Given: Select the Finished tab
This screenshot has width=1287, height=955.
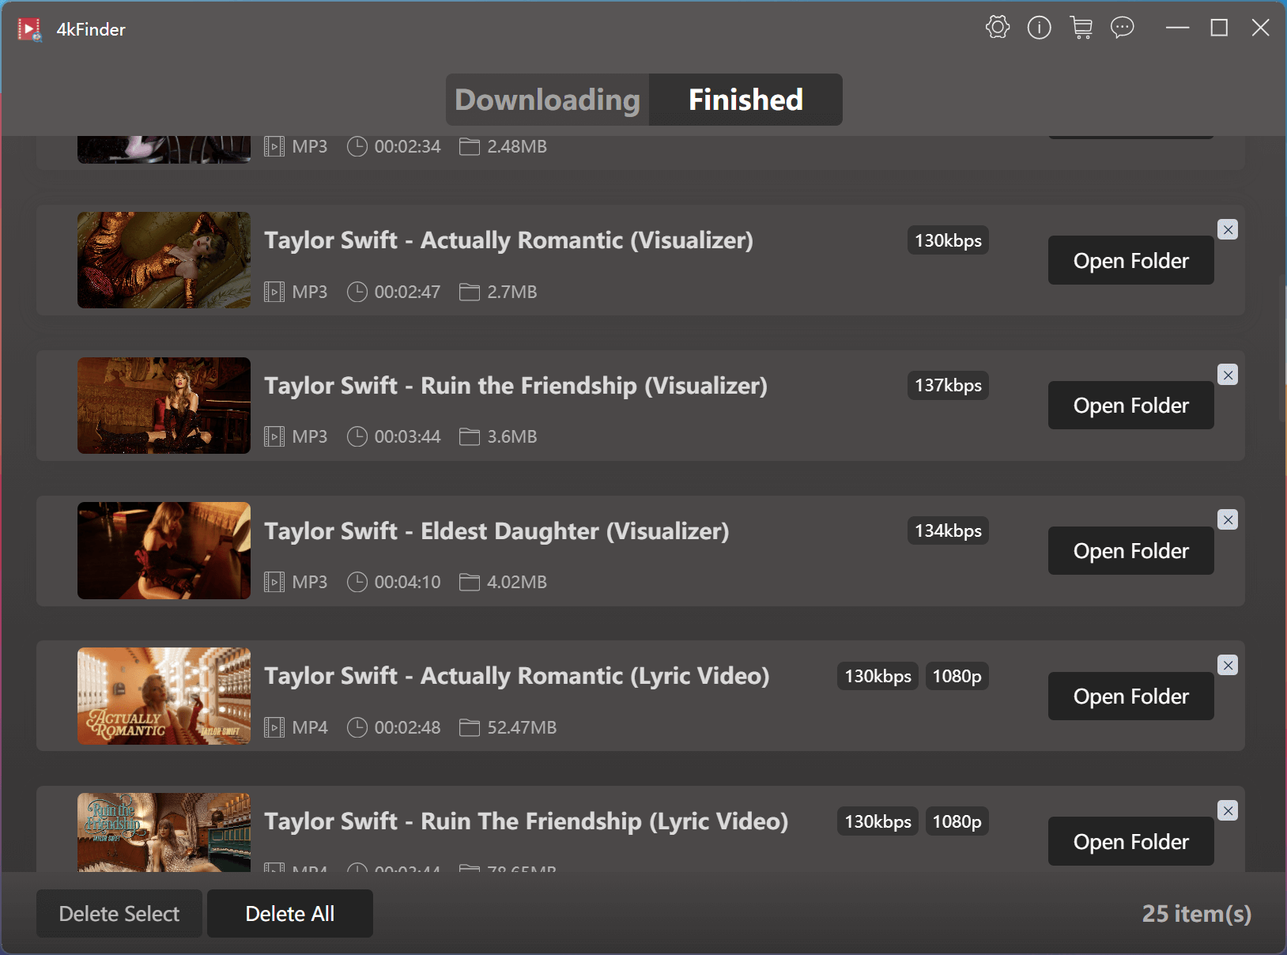Looking at the screenshot, I should 745,100.
